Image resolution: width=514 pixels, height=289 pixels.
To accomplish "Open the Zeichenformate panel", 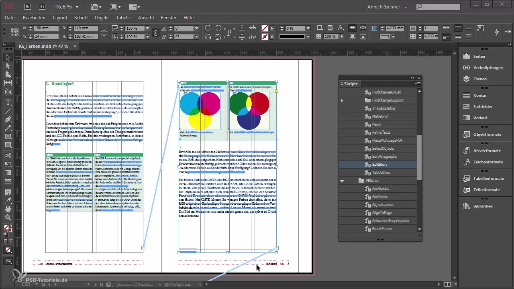I will click(x=488, y=162).
